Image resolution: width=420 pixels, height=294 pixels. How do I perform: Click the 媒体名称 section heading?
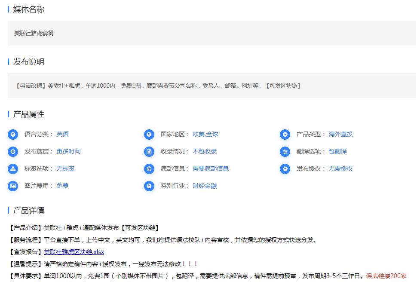click(29, 9)
